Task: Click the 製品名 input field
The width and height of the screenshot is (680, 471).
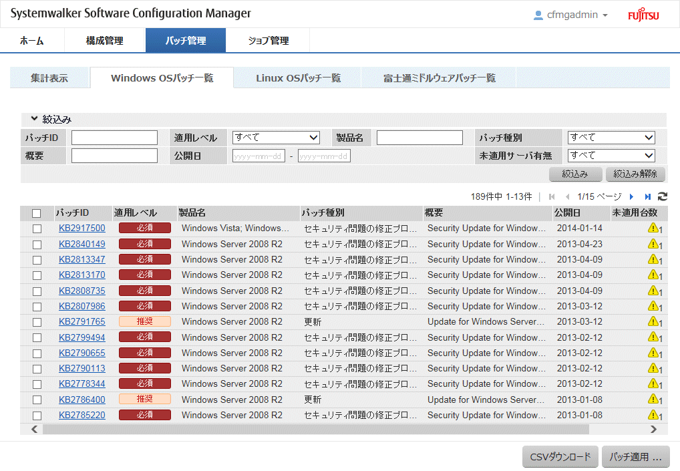Action: point(419,138)
